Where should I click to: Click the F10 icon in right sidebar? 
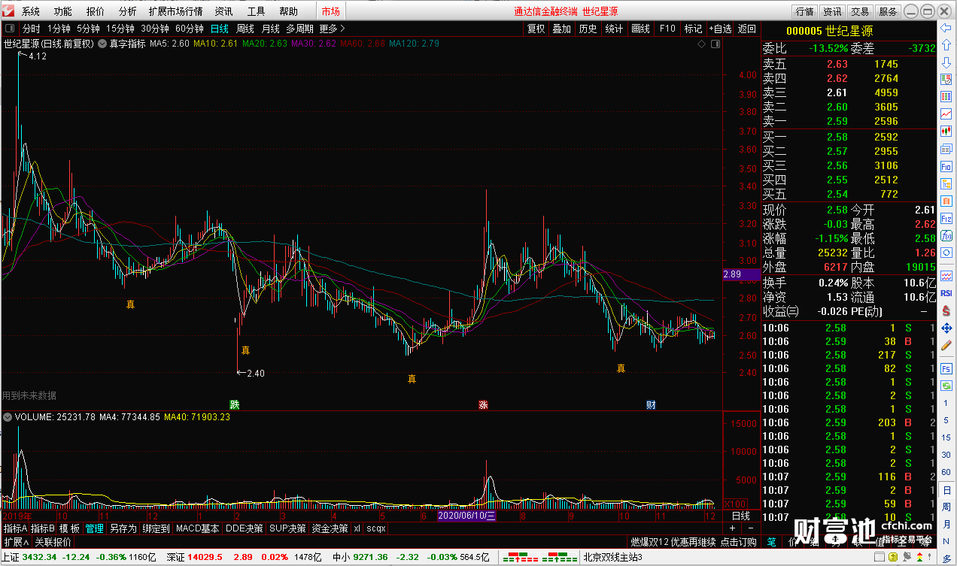click(946, 166)
